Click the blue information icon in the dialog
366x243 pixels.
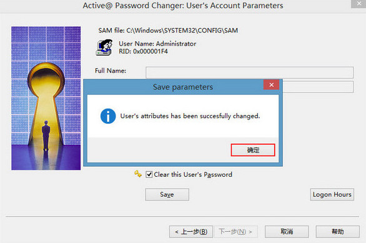point(108,116)
